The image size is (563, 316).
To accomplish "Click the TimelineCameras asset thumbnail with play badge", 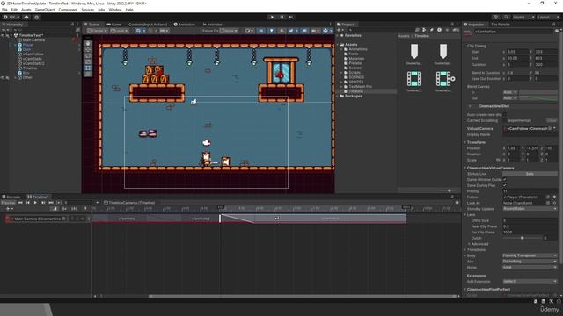I will coord(443,79).
